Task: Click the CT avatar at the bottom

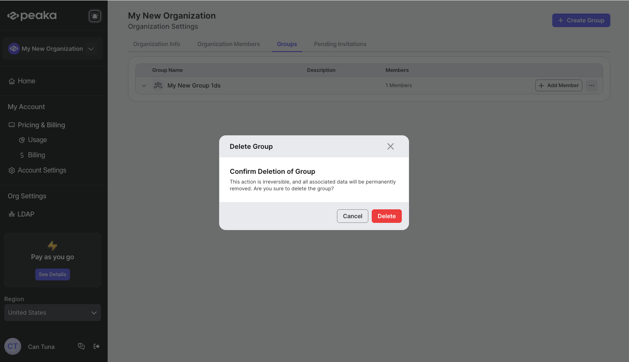Action: pyautogui.click(x=12, y=346)
